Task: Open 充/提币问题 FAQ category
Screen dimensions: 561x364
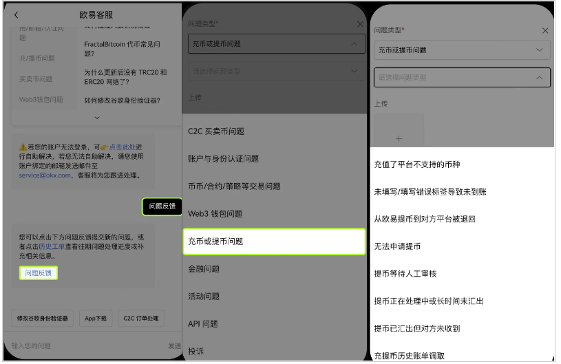Action: click(37, 58)
